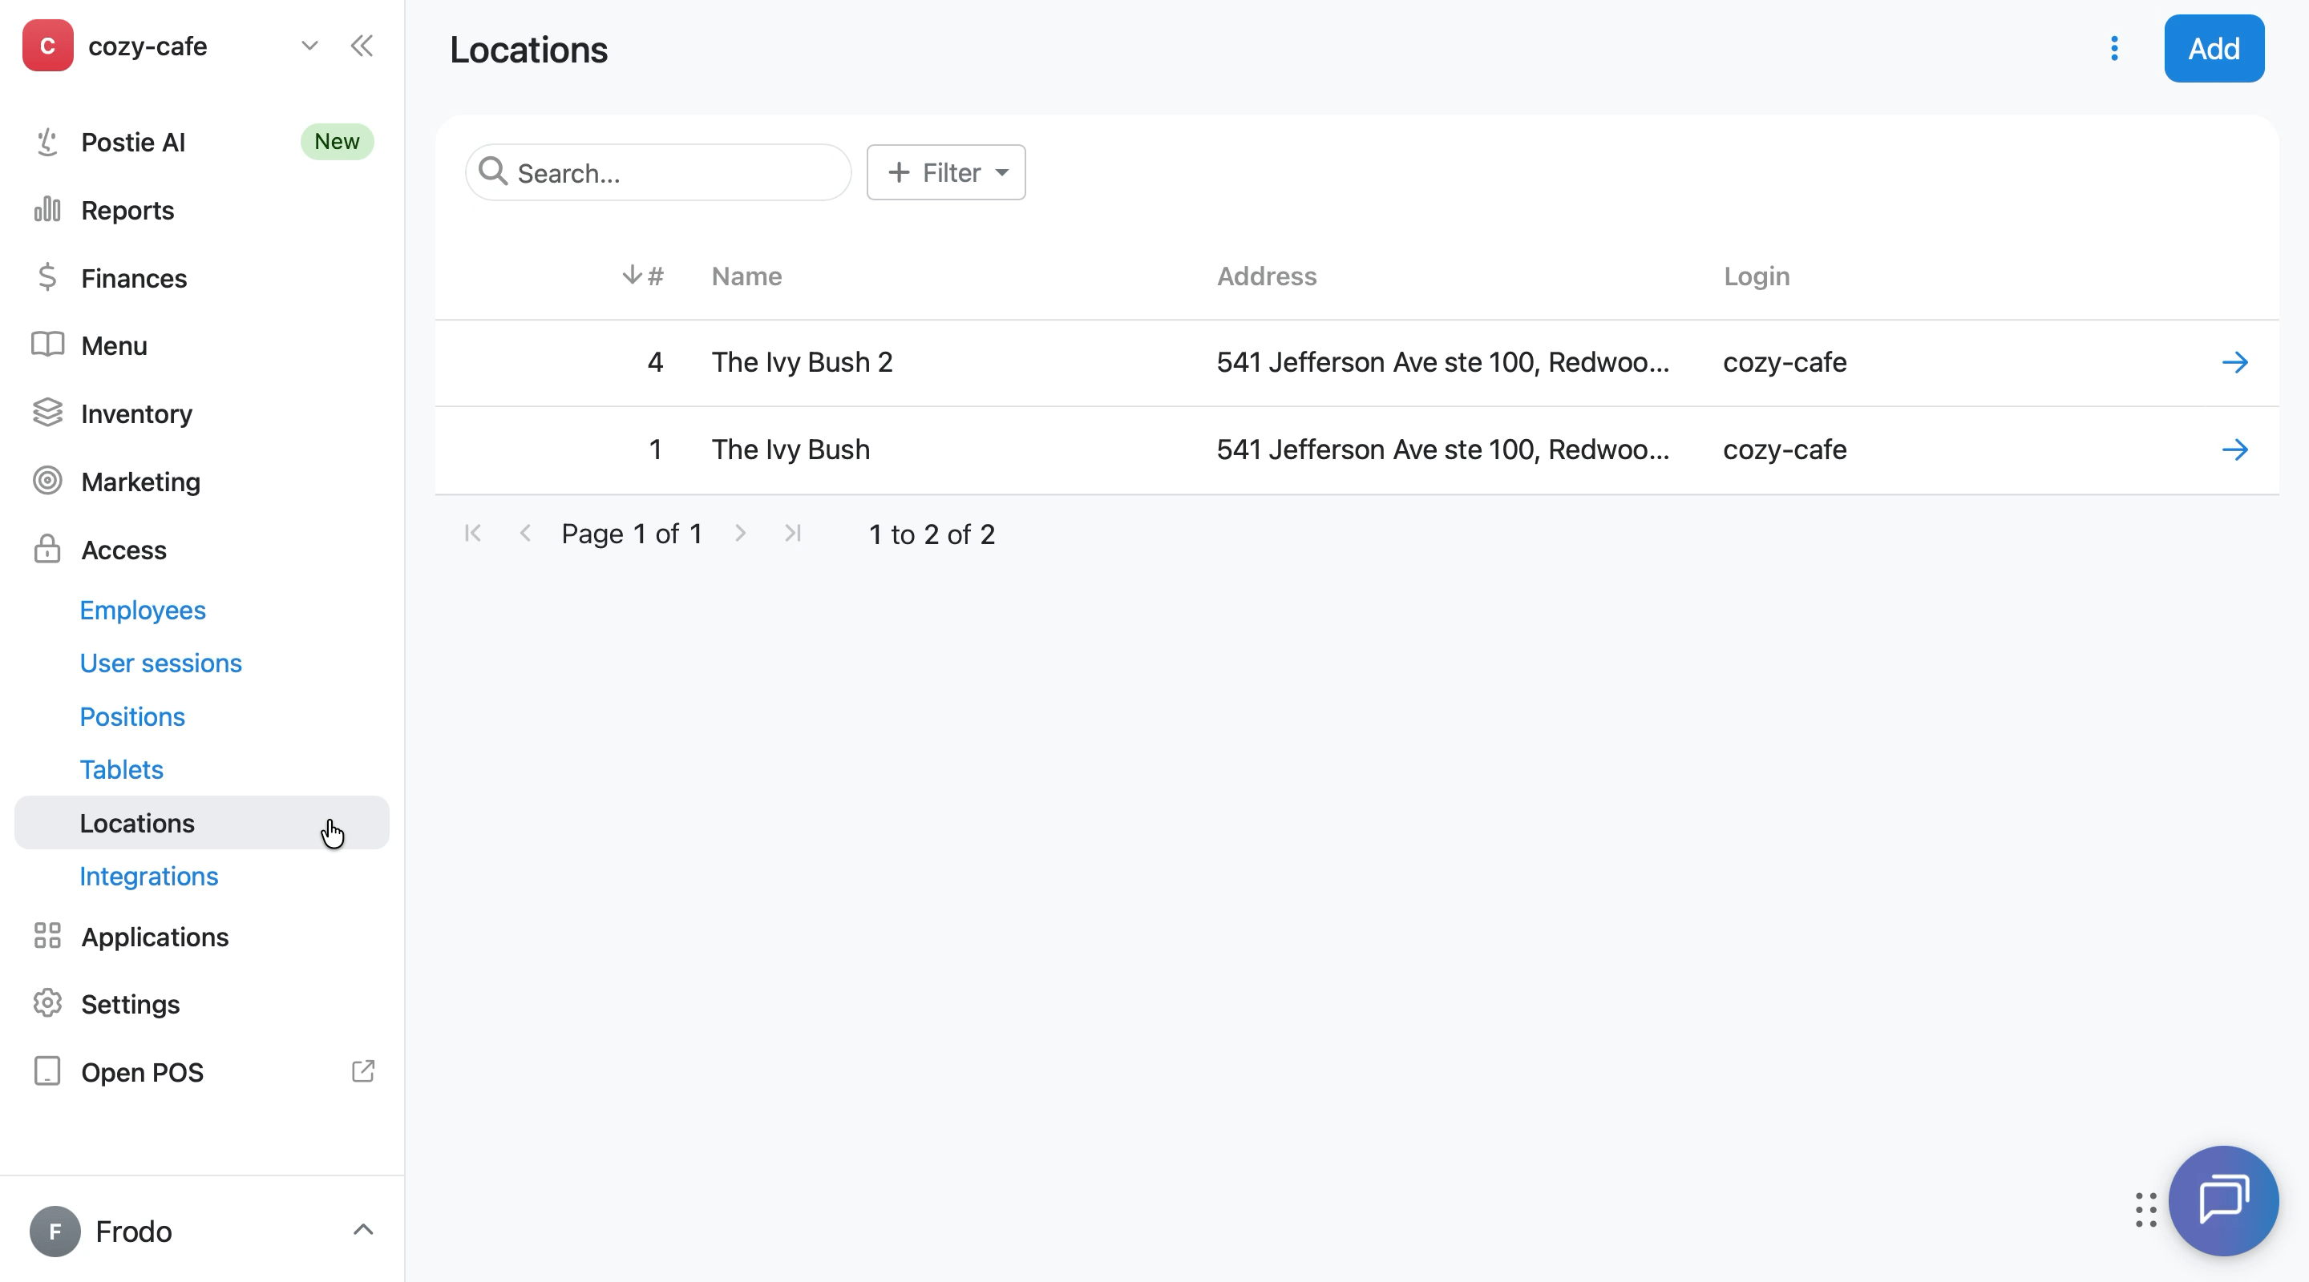Open Postie AI from the sidebar
The image size is (2309, 1282).
134,143
